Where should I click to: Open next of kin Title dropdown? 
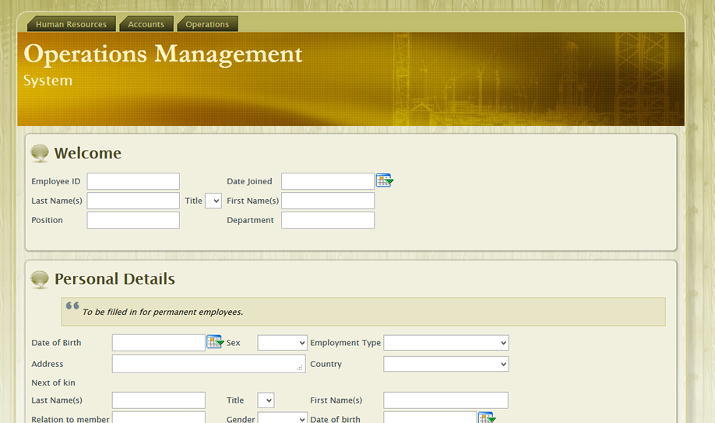coord(266,400)
